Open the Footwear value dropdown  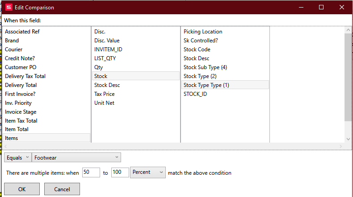tap(76, 157)
